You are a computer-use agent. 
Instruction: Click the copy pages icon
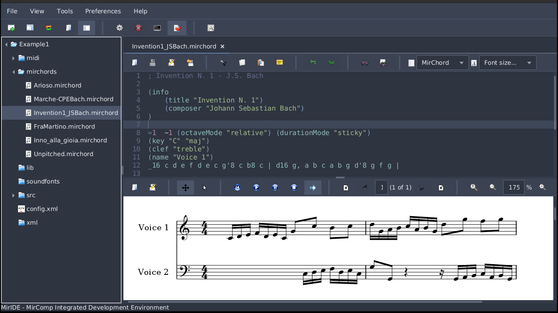(x=242, y=63)
